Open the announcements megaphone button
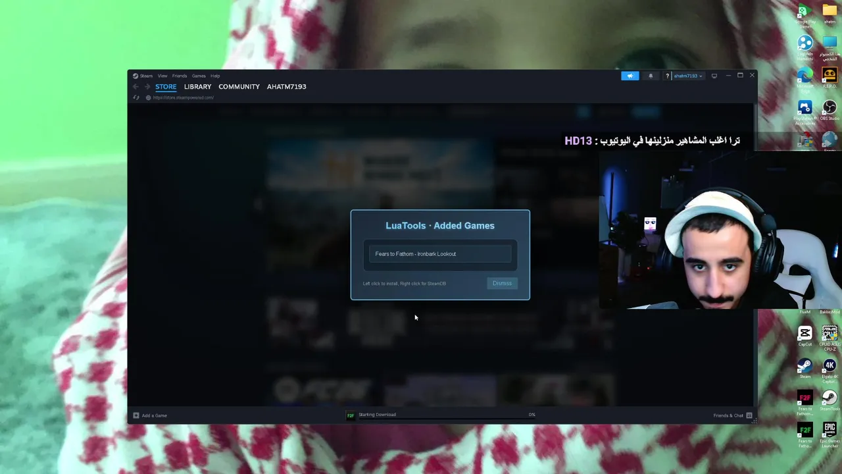The height and width of the screenshot is (474, 842). pyautogui.click(x=630, y=76)
